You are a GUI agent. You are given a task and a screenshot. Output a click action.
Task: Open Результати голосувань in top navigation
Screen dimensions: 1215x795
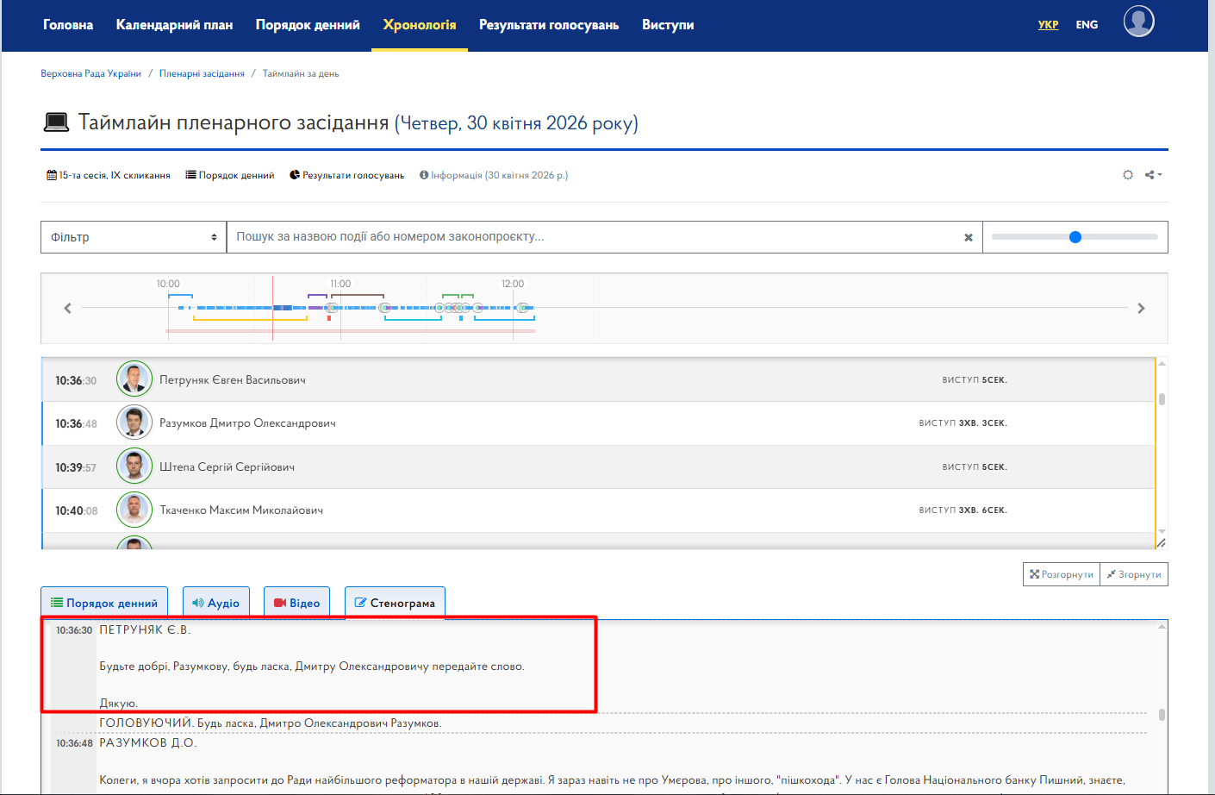(x=549, y=25)
